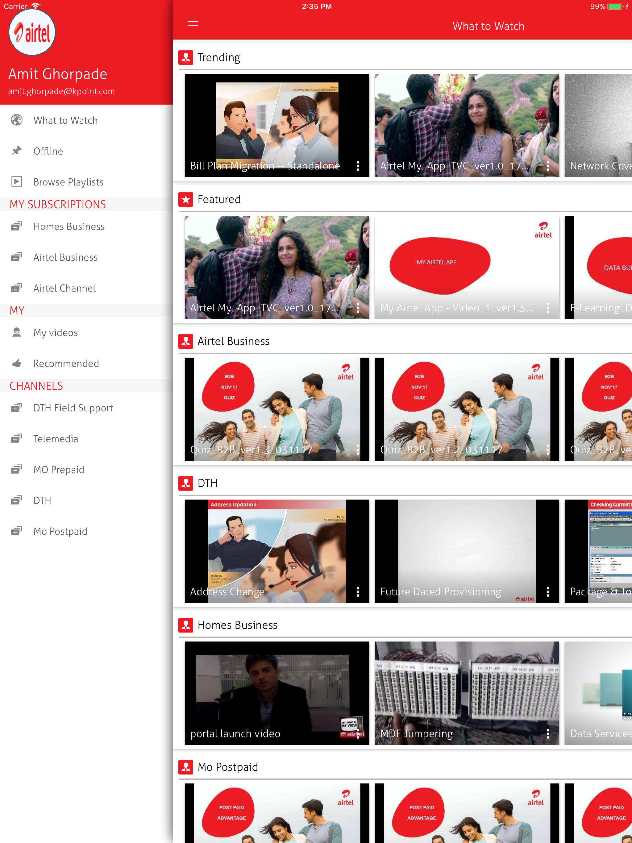Tap the Featured section star icon

[x=186, y=199]
